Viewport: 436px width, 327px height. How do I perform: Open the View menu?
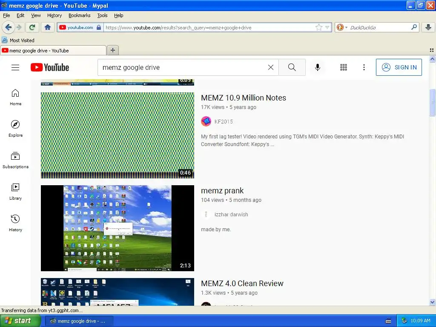pos(36,15)
